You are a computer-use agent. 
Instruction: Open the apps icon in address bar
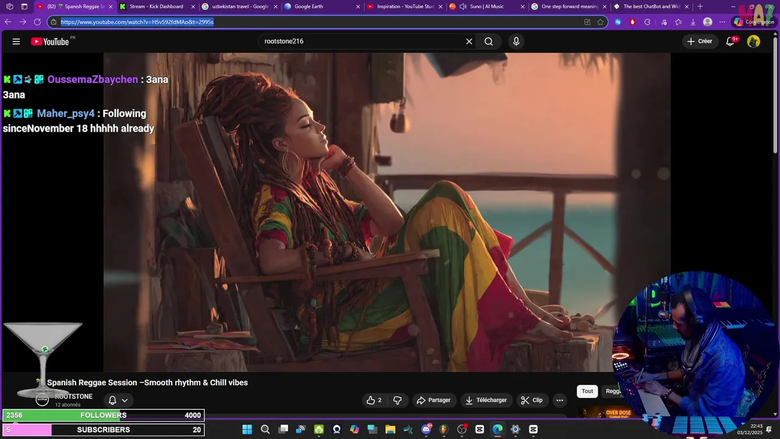[587, 22]
